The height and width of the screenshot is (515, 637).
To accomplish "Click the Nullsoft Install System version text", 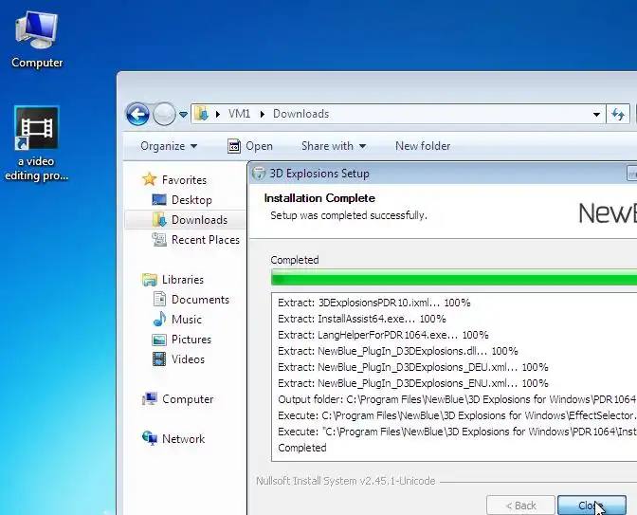I will [345, 481].
